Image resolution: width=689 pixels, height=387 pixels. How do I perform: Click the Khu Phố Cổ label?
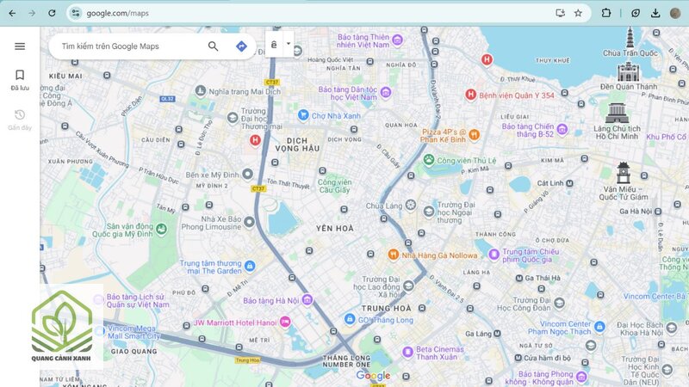[x=667, y=137]
